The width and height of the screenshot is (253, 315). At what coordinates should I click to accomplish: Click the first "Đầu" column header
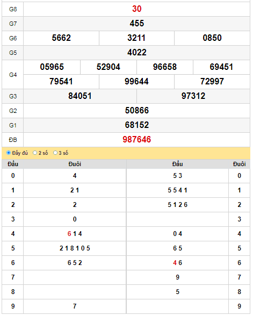(13, 164)
